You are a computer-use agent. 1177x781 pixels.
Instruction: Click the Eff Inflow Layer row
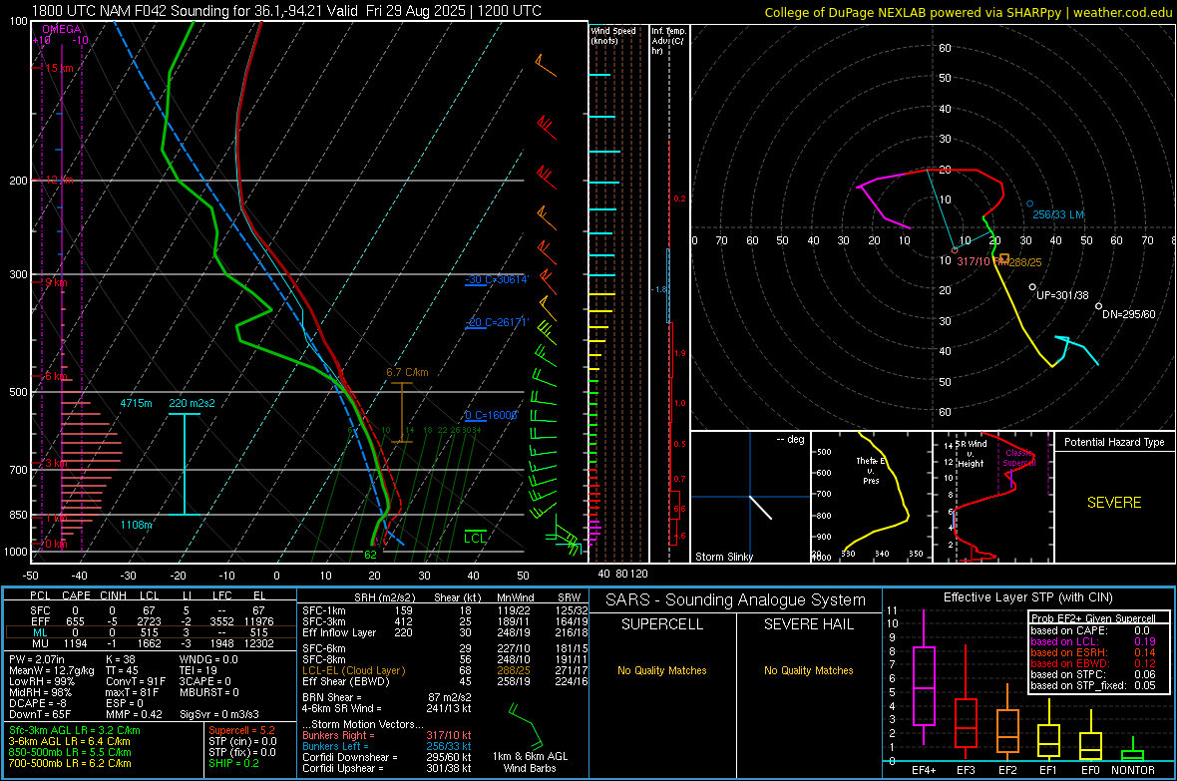[445, 632]
